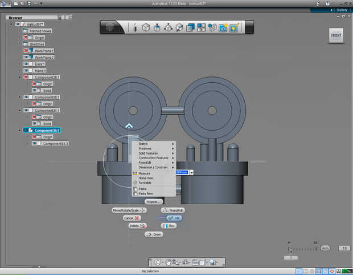The height and width of the screenshot is (275, 353).
Task: Click the Pan hand icon in navigation bar
Action: (x=169, y=262)
